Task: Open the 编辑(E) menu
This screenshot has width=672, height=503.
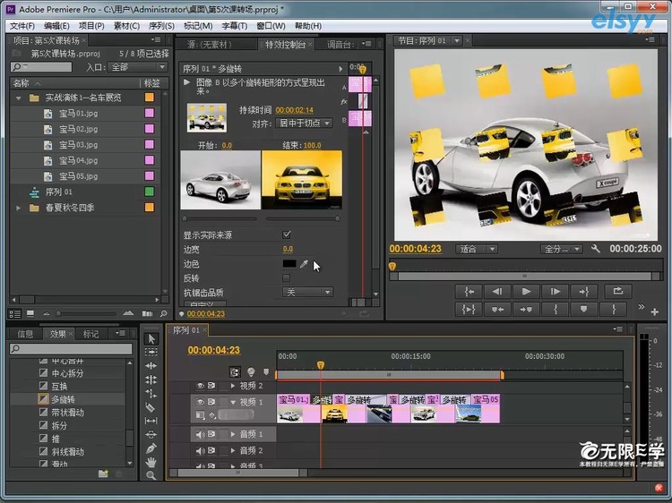Action: coord(56,26)
